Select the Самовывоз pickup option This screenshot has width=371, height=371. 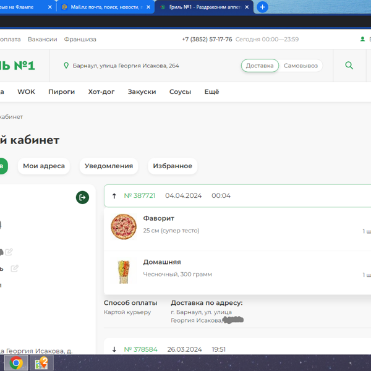click(301, 66)
